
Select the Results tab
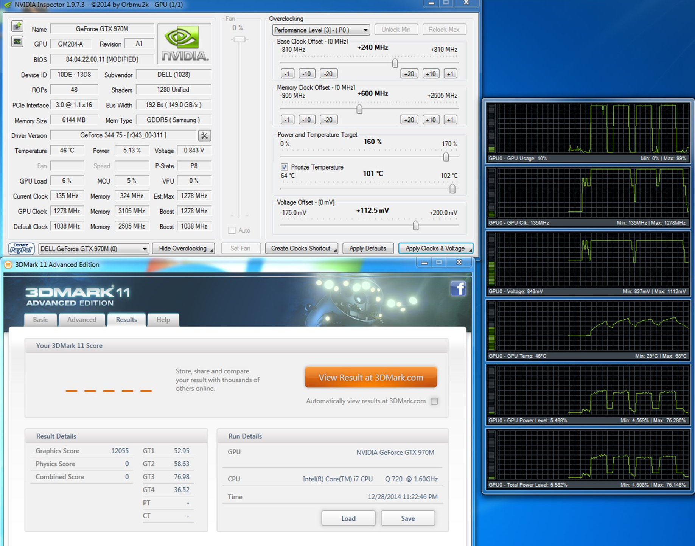pyautogui.click(x=126, y=320)
